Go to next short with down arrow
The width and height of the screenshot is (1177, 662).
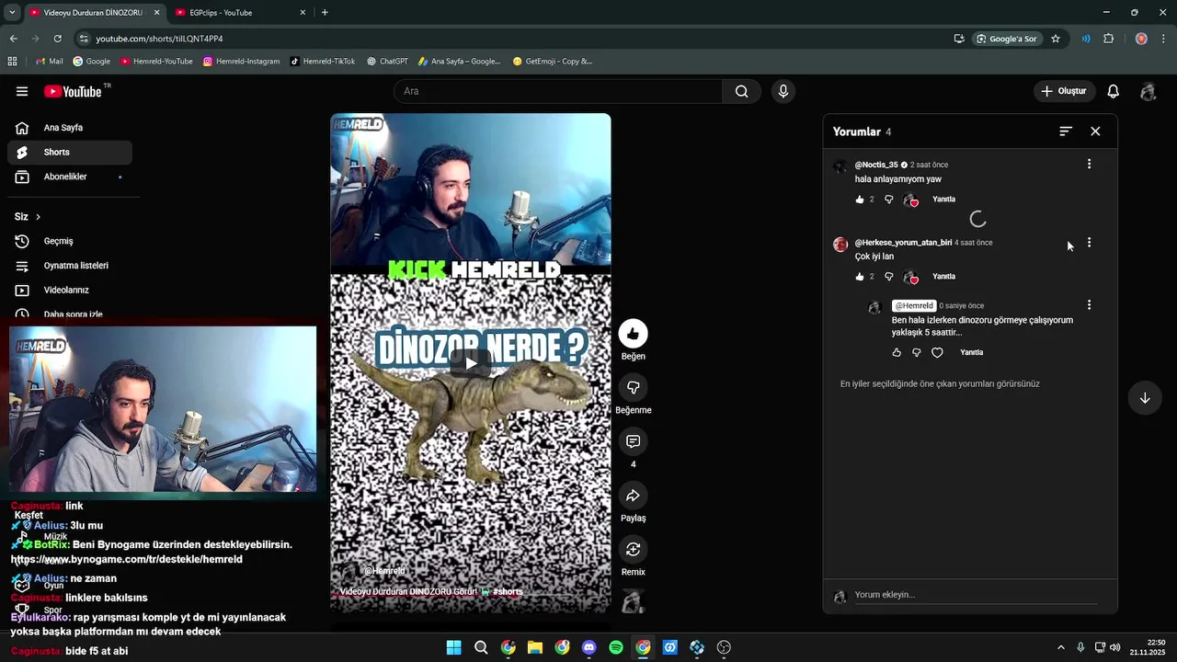click(x=1145, y=398)
